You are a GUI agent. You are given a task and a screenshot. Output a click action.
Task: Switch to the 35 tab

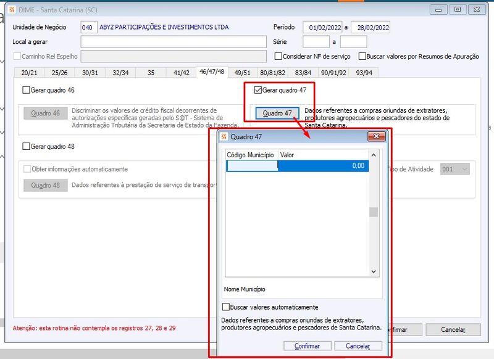pyautogui.click(x=151, y=73)
